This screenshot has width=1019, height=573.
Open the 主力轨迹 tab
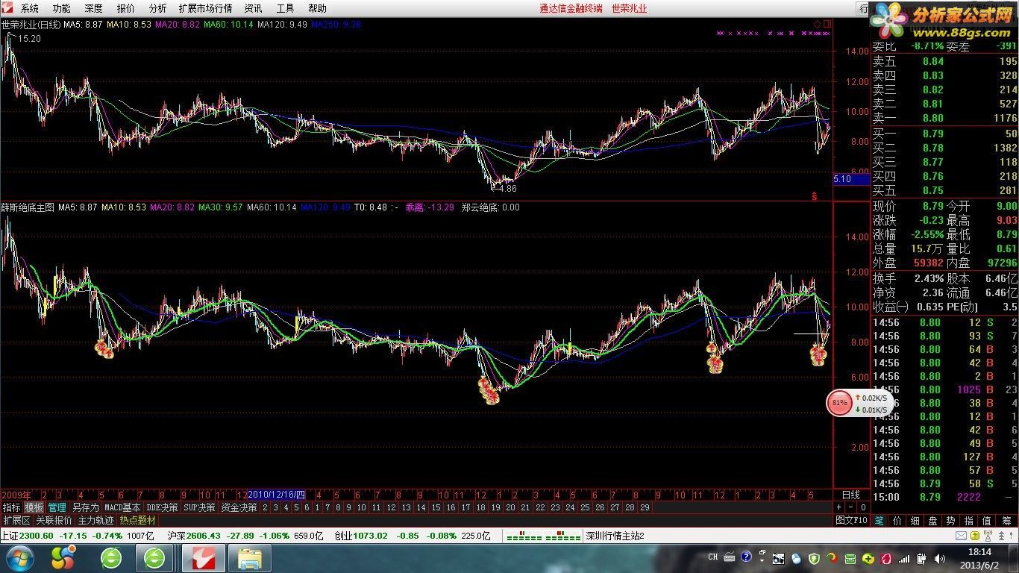96,520
